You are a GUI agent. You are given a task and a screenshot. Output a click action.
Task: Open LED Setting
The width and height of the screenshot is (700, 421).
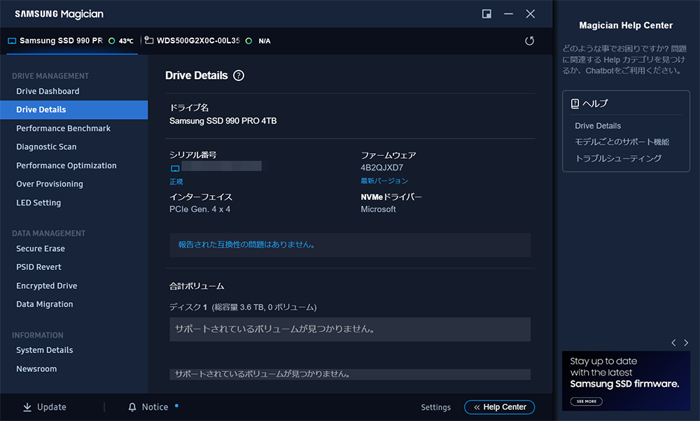pos(38,203)
